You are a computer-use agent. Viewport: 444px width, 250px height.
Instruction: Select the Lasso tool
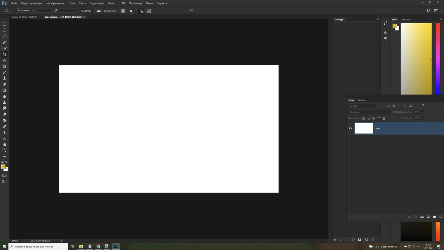click(x=4, y=36)
